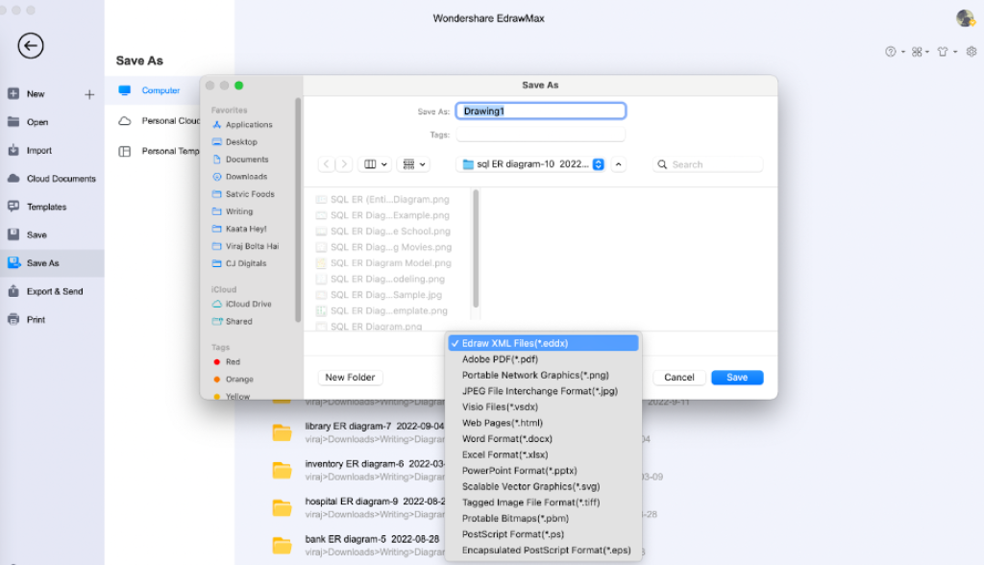Click the Templates icon in sidebar
Viewport: 984px width, 565px height.
pyautogui.click(x=13, y=206)
